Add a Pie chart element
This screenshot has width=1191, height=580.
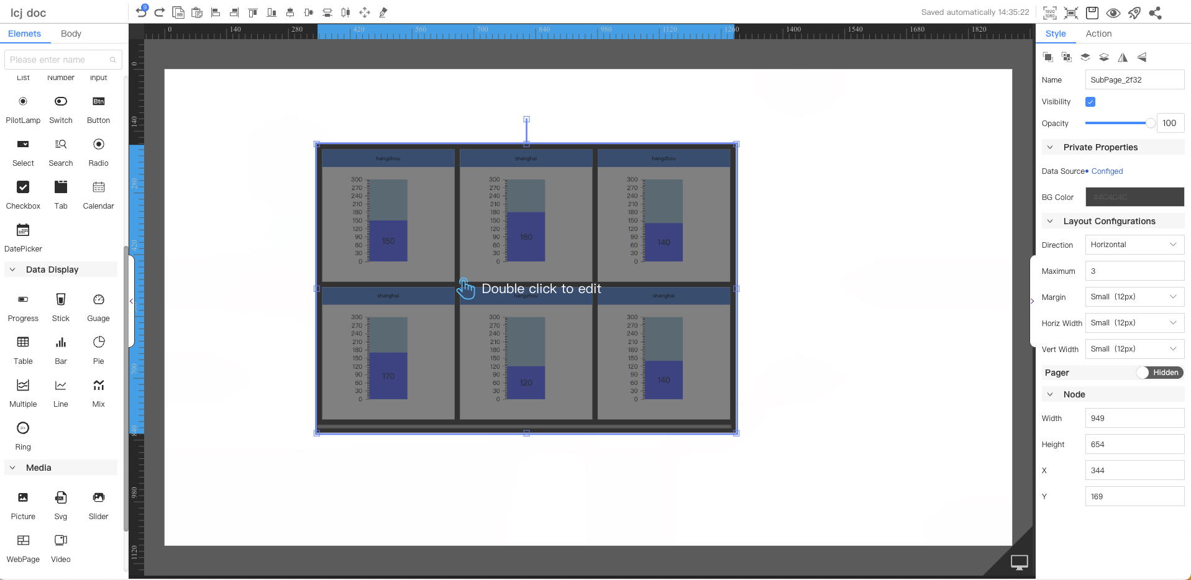pos(98,350)
